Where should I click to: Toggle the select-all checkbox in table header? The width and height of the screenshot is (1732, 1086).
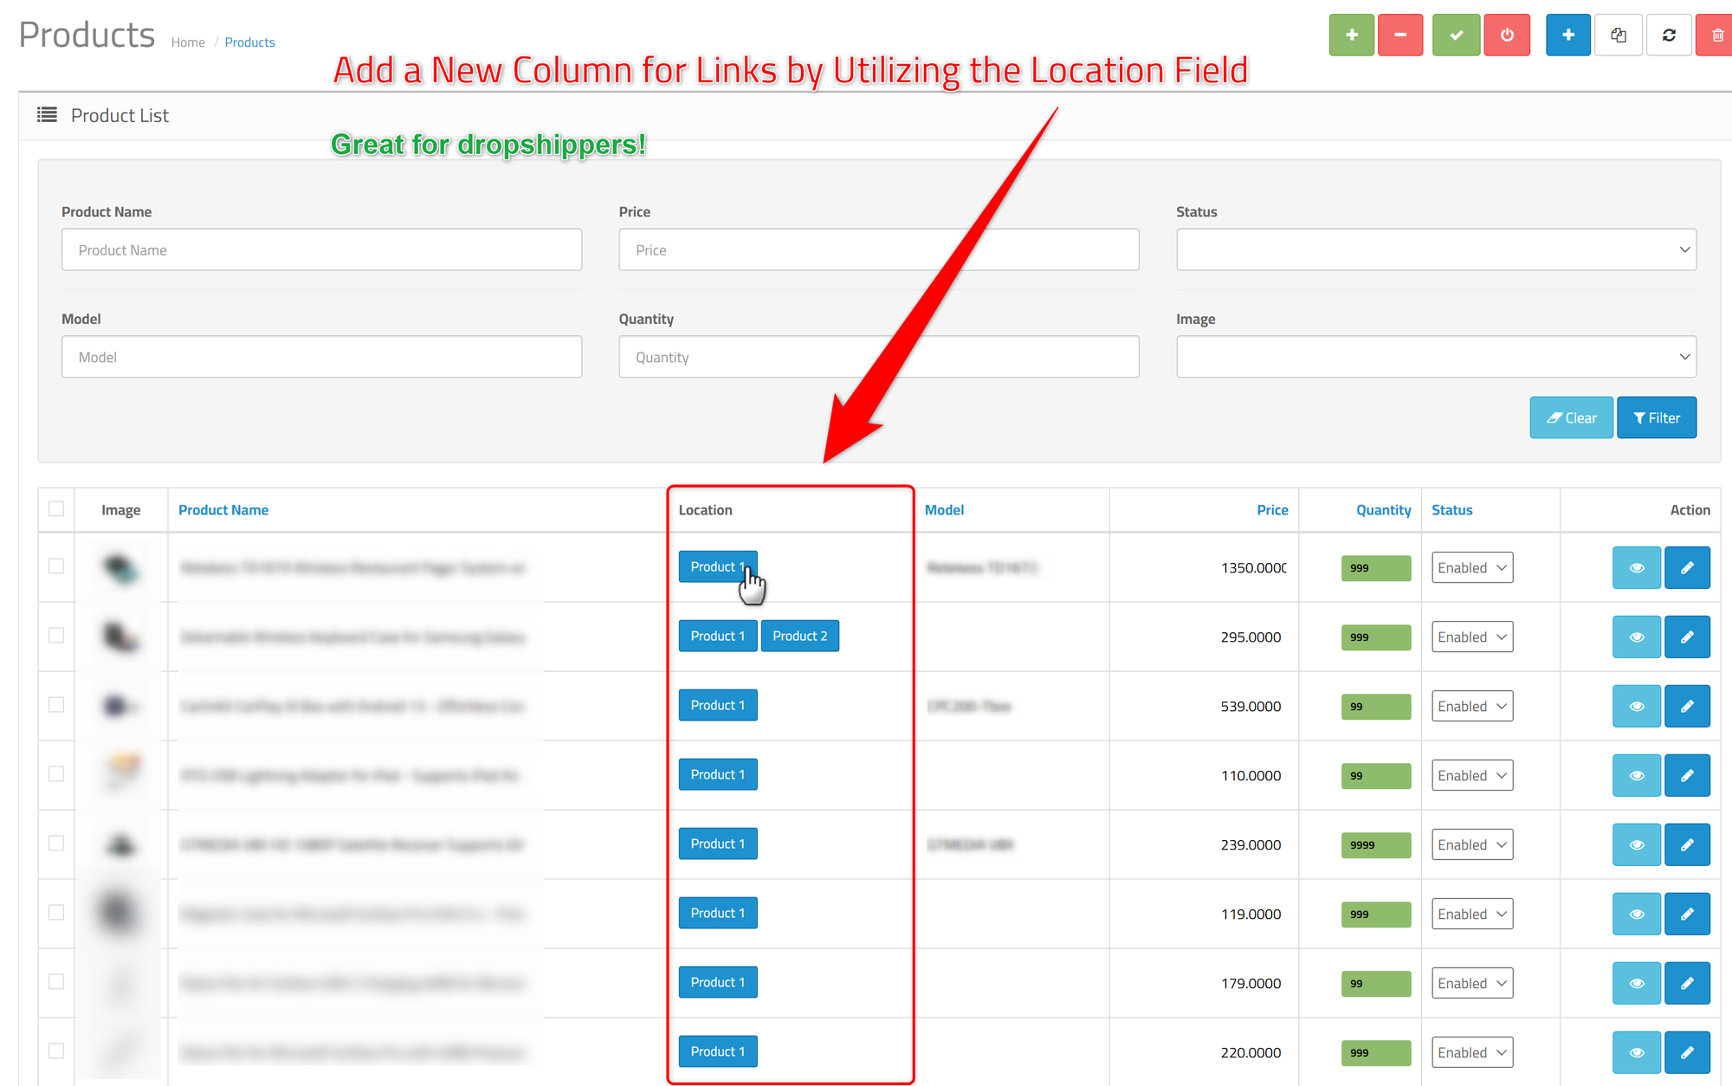56,509
